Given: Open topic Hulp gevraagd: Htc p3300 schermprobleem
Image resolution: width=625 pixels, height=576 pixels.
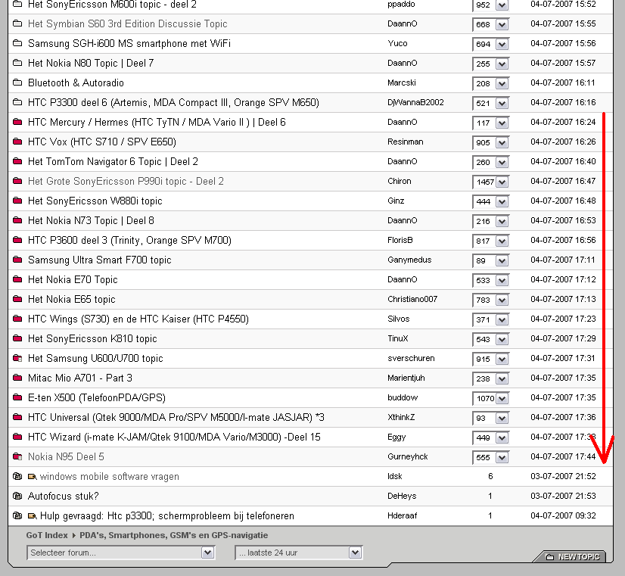Looking at the screenshot, I should point(167,515).
